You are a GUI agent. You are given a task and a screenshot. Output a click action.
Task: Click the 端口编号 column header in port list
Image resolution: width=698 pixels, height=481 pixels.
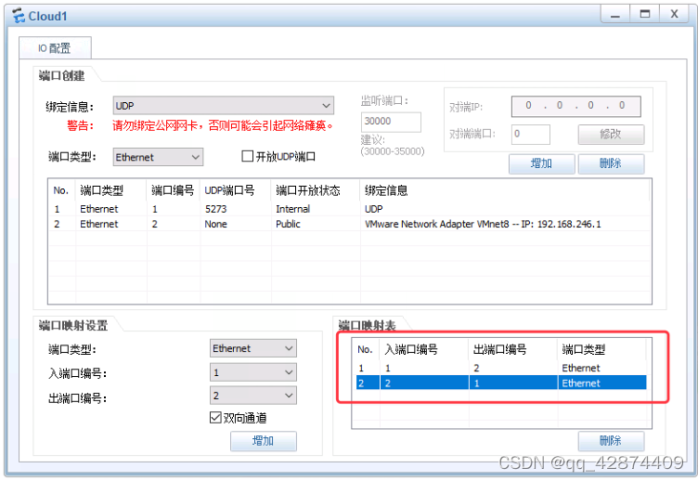coord(174,190)
